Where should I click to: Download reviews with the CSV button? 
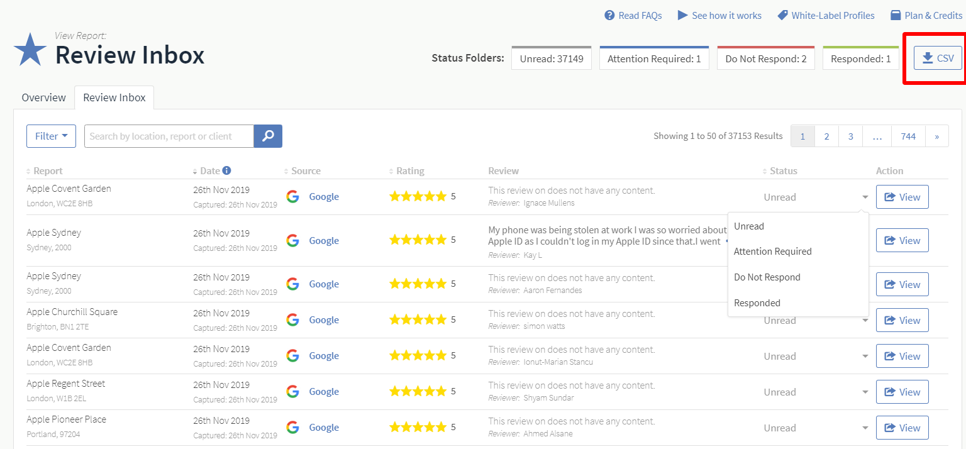pos(938,58)
